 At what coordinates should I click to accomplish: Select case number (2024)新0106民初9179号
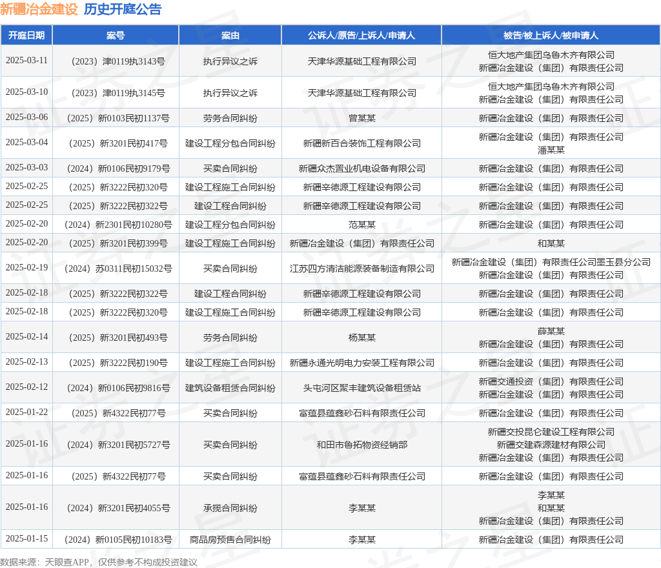click(118, 169)
